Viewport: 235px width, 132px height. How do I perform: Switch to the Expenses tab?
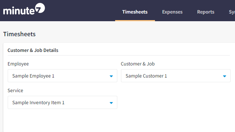tap(172, 12)
